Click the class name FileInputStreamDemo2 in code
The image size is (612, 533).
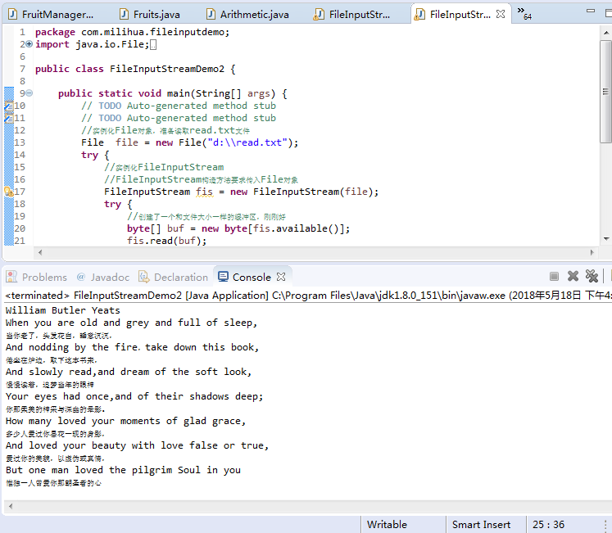pyautogui.click(x=167, y=69)
